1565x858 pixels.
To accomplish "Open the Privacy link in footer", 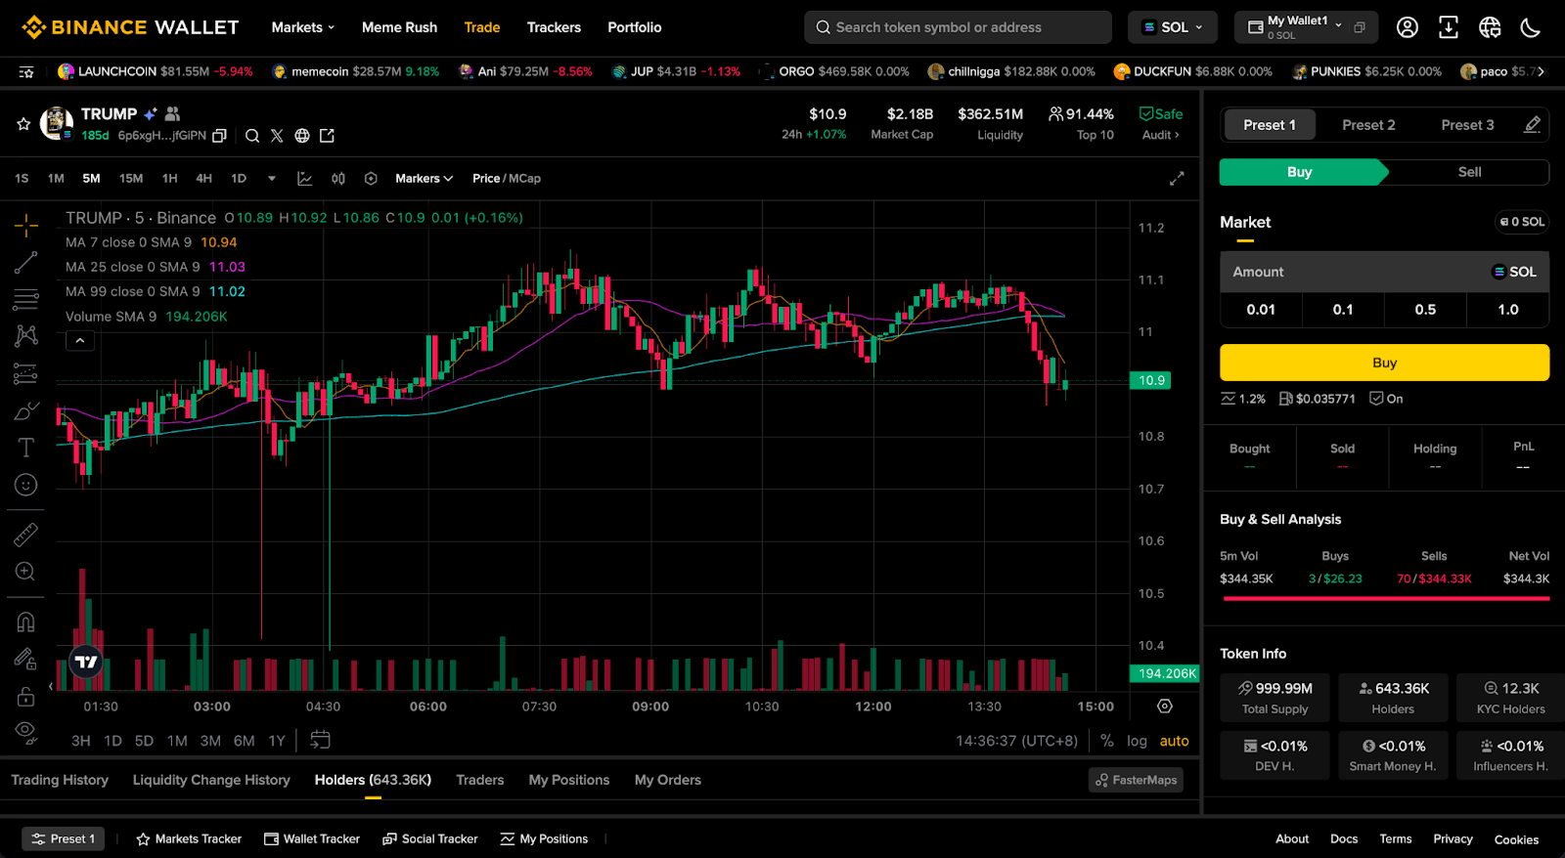I will tap(1453, 838).
